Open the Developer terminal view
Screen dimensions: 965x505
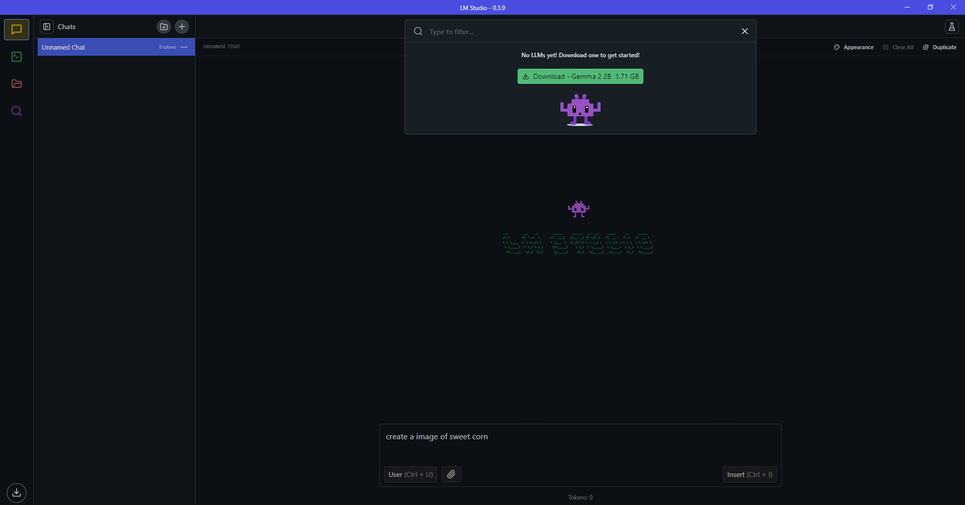(x=17, y=57)
